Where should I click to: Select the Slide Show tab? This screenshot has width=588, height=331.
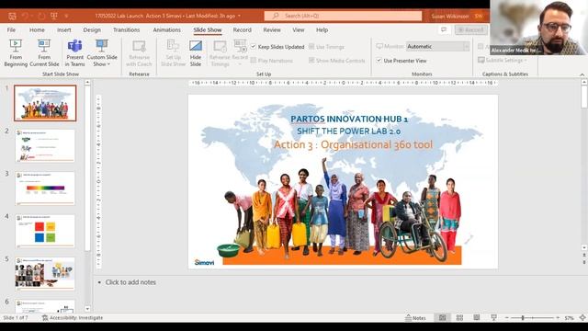click(x=208, y=29)
